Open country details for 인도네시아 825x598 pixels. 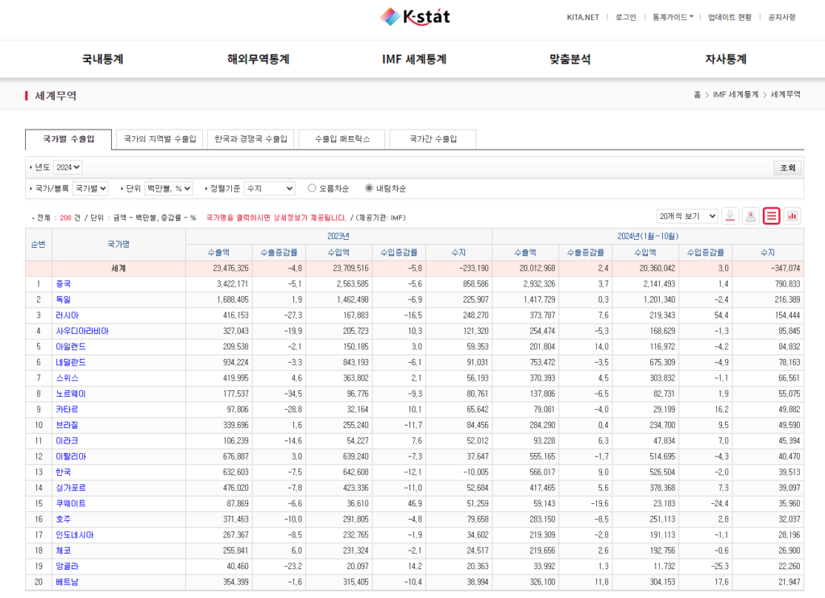(75, 535)
